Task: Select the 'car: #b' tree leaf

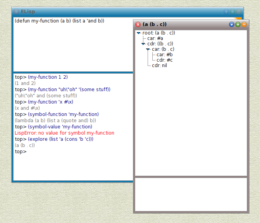Action: (164, 55)
